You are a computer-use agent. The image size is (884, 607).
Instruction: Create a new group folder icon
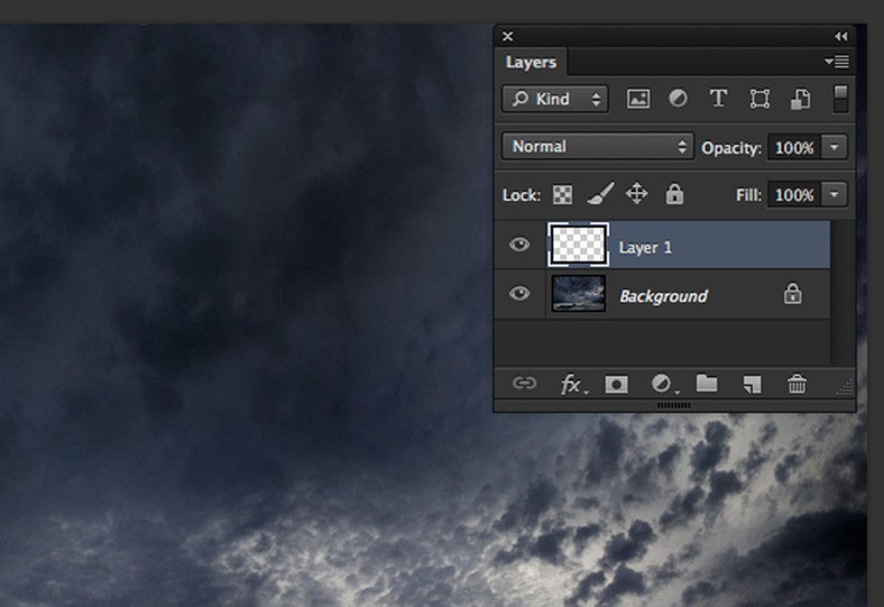pos(707,383)
